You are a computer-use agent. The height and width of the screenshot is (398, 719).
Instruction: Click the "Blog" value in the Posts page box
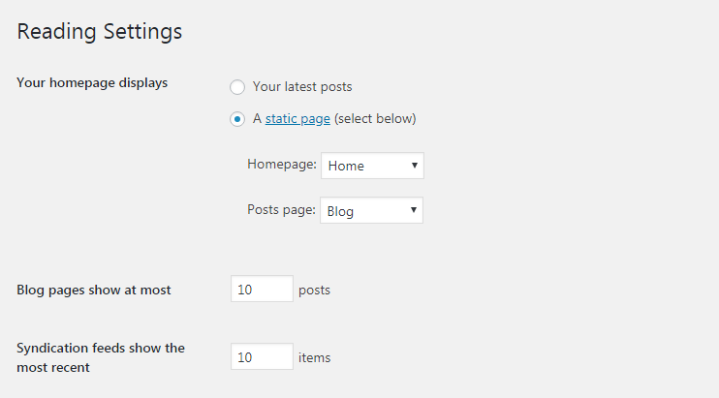tap(341, 211)
